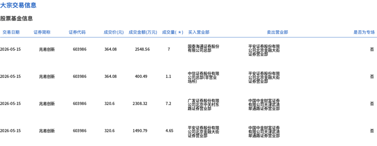Viewport: 377px width, 146px height.
Task: Click code 603986 in the 2548.56 row
Action: pyautogui.click(x=80, y=49)
